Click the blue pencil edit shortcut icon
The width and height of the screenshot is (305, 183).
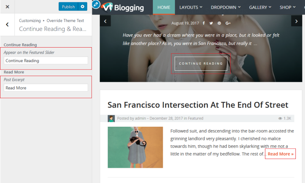(x=96, y=4)
